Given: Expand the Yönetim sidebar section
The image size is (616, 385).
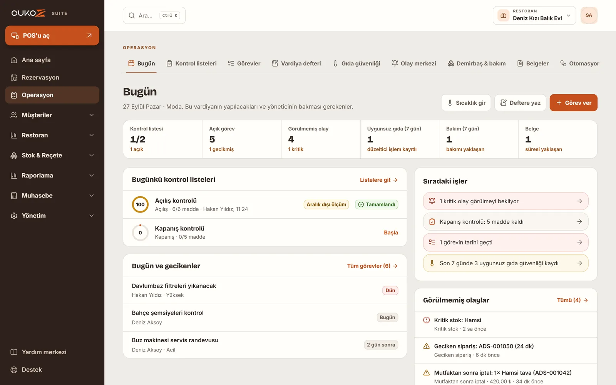Looking at the screenshot, I should click(x=52, y=216).
